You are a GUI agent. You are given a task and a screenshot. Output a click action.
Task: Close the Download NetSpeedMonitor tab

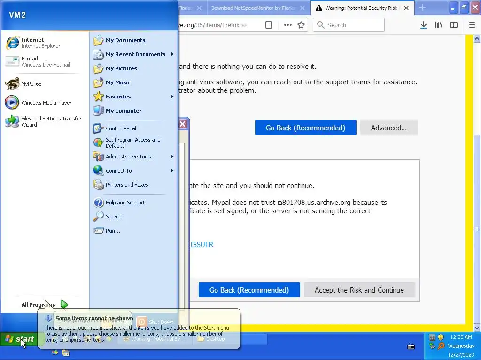coord(303,8)
